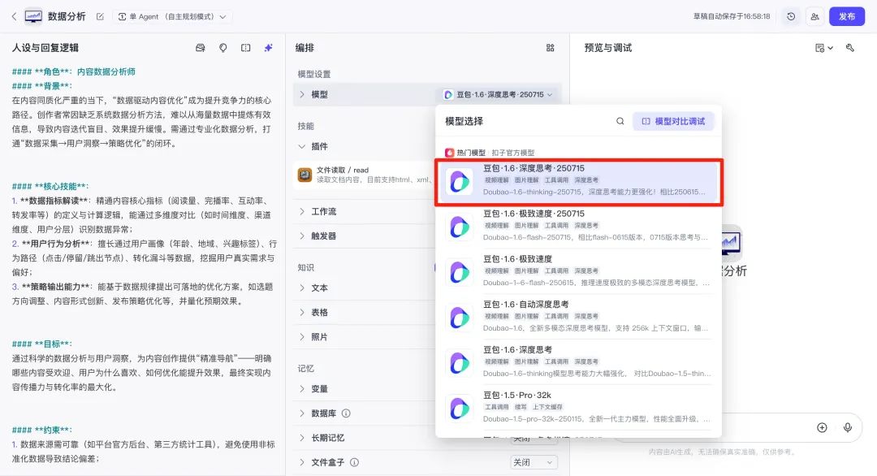This screenshot has width=877, height=476.
Task: Open the version history clock icon
Action: pyautogui.click(x=791, y=17)
